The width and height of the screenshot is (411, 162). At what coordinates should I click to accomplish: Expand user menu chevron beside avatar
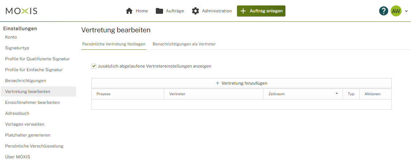point(406,11)
